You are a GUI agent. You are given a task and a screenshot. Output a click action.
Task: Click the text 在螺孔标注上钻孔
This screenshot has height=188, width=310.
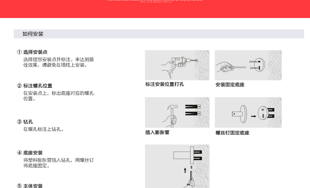point(42,129)
